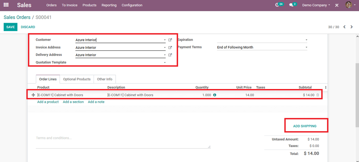Image resolution: width=359 pixels, height=162 pixels.
Task: Open the apps grid menu icon
Action: (6, 5)
